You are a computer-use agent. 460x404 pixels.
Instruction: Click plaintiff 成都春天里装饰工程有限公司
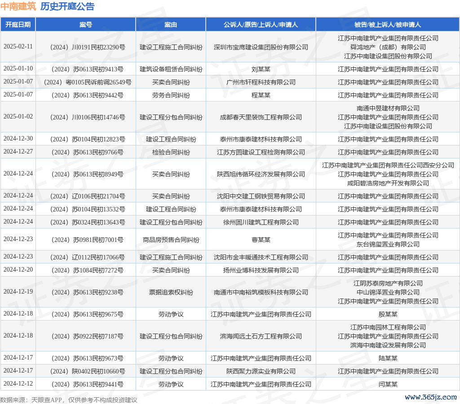tap(261, 117)
